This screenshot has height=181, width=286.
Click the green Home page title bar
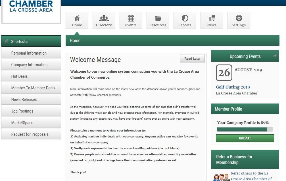click(172, 40)
